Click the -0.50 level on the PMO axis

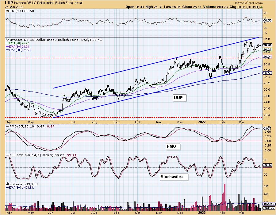click(x=267, y=150)
